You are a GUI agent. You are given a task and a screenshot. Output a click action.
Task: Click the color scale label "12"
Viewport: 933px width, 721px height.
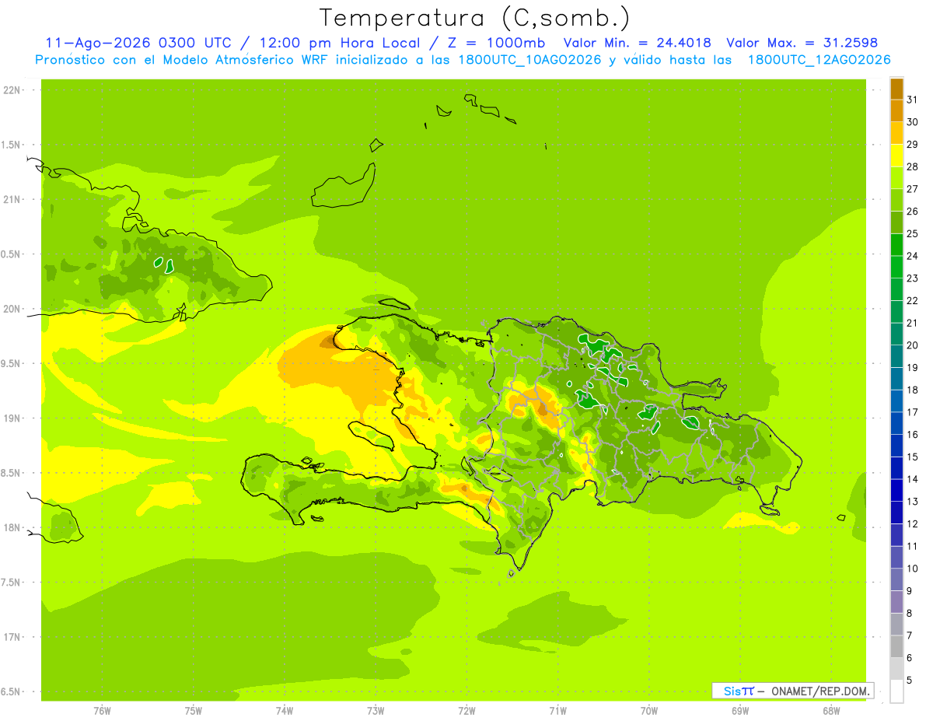click(912, 524)
